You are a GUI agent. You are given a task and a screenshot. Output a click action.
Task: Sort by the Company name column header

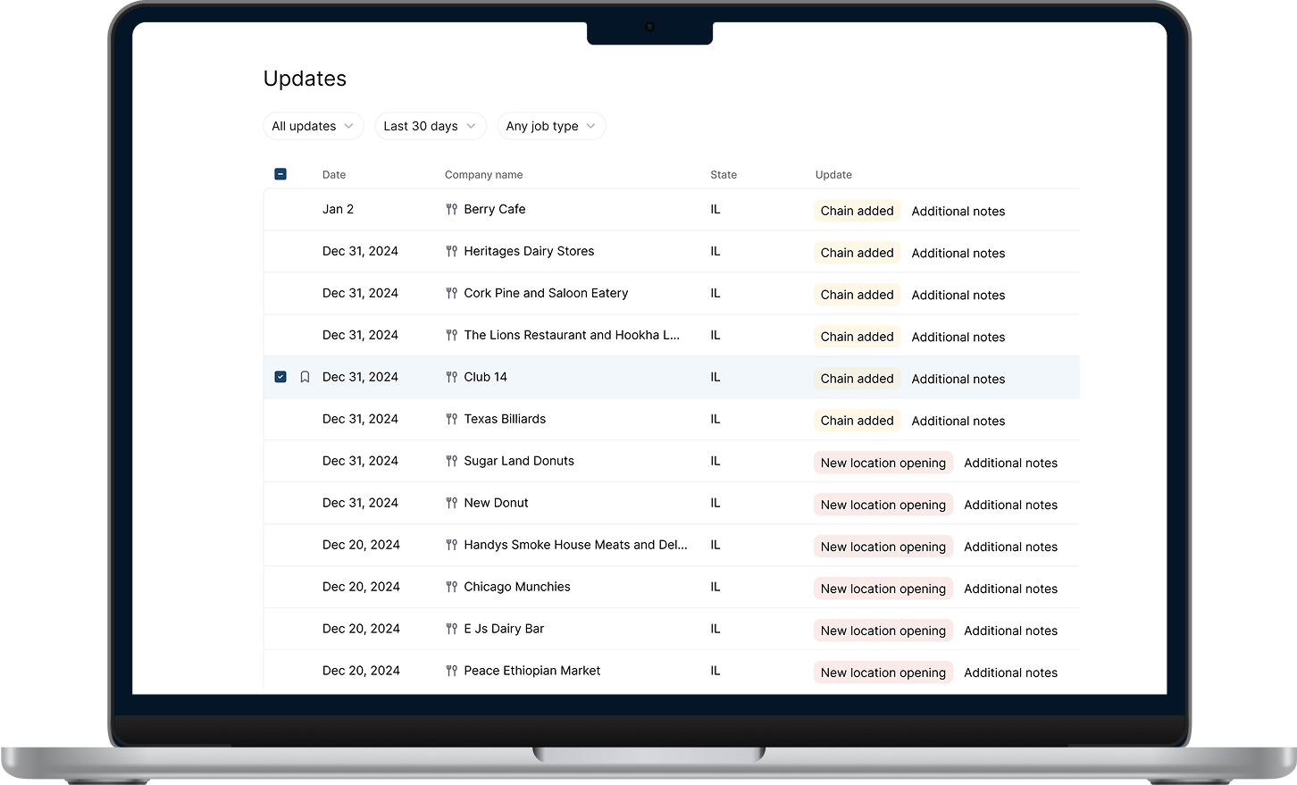pos(483,175)
